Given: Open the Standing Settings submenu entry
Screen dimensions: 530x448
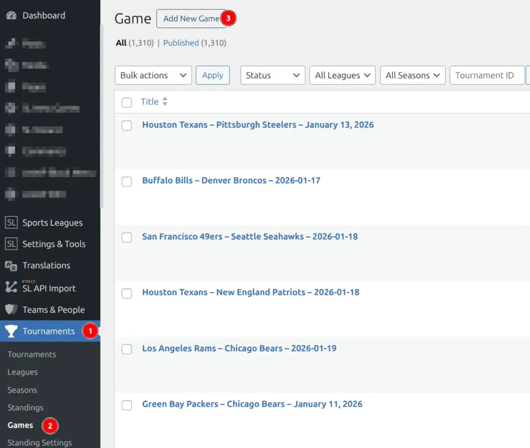Looking at the screenshot, I should pyautogui.click(x=39, y=443).
